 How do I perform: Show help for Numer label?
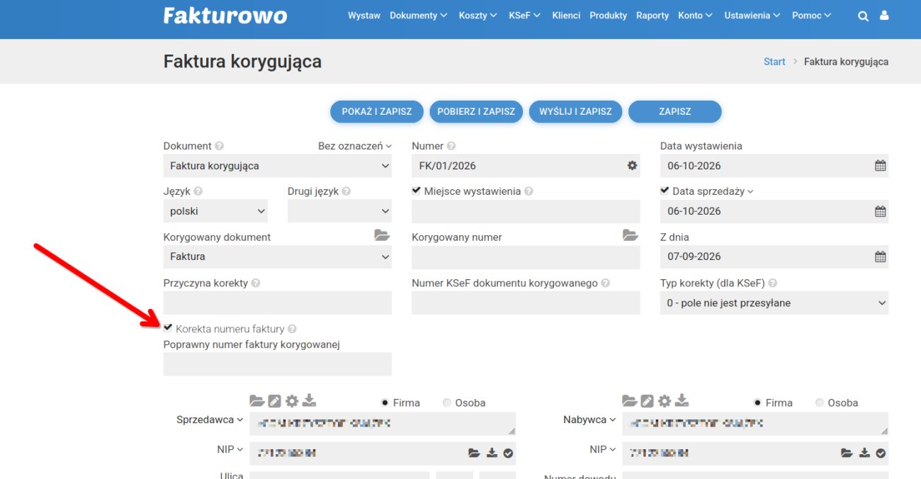[x=451, y=146]
